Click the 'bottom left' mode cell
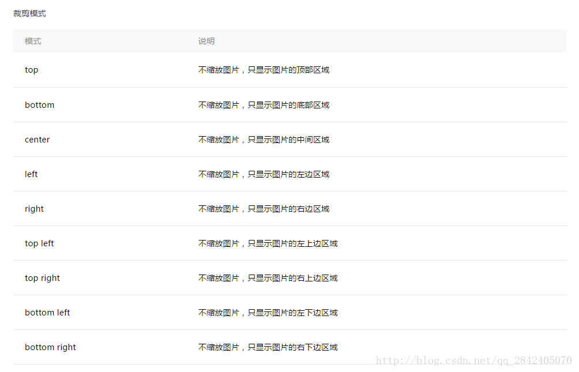The image size is (579, 372). click(x=47, y=313)
